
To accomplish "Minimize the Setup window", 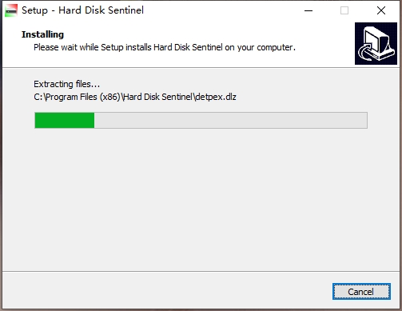I will pyautogui.click(x=308, y=10).
